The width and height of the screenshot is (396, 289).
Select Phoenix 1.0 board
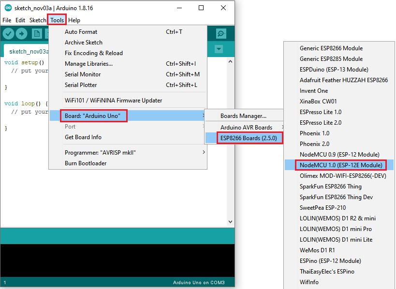(339, 133)
